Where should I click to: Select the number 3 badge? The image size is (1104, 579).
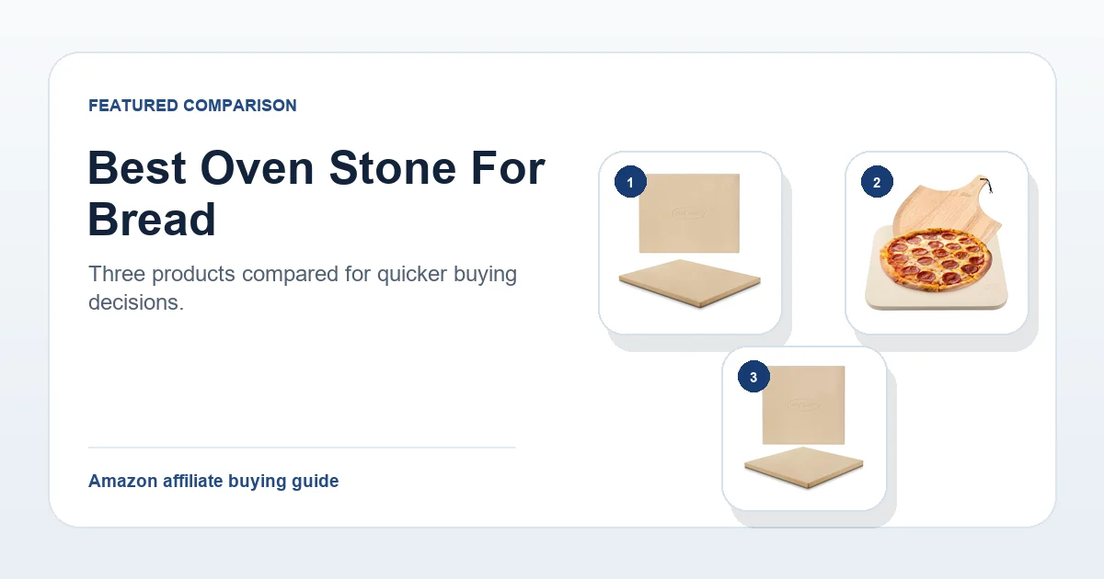[753, 377]
